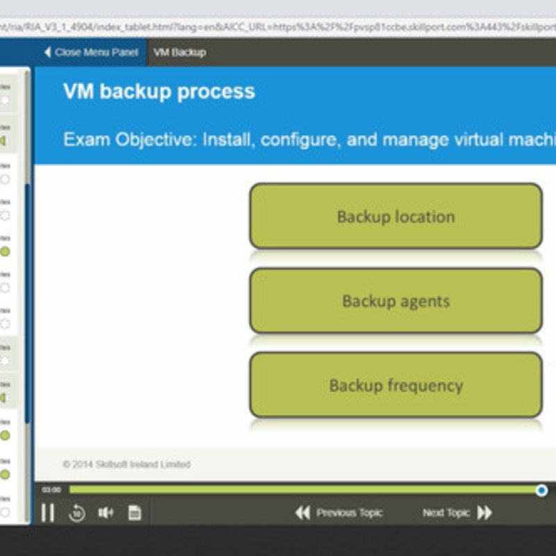This screenshot has width=556, height=556.
Task: Click the Backup frequency box
Action: [395, 385]
